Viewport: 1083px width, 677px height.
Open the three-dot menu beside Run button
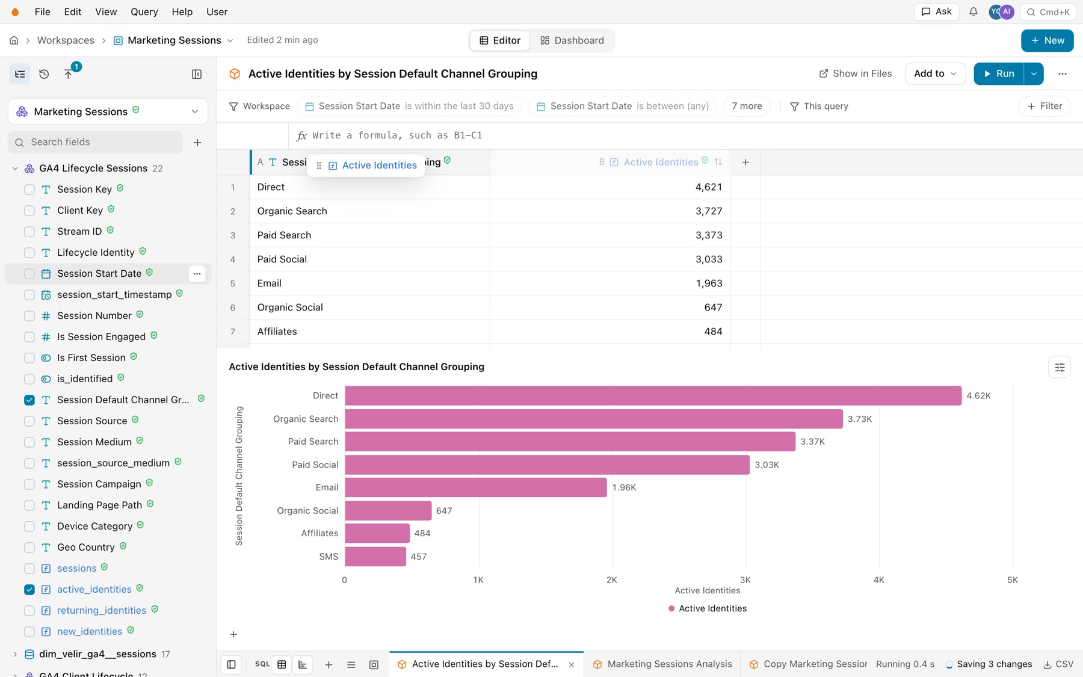click(1063, 73)
